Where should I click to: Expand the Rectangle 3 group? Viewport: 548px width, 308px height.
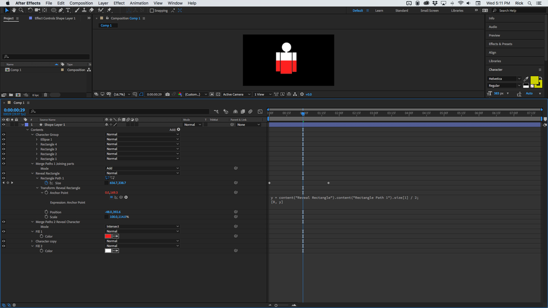37,149
